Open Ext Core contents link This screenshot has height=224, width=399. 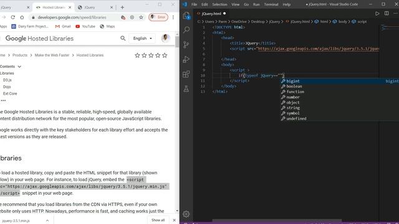click(x=10, y=93)
